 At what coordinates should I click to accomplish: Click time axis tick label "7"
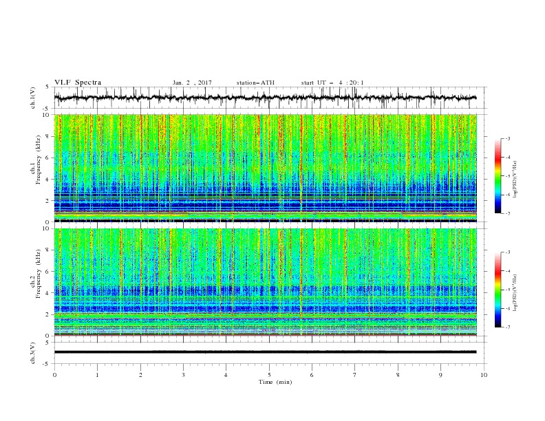355,375
